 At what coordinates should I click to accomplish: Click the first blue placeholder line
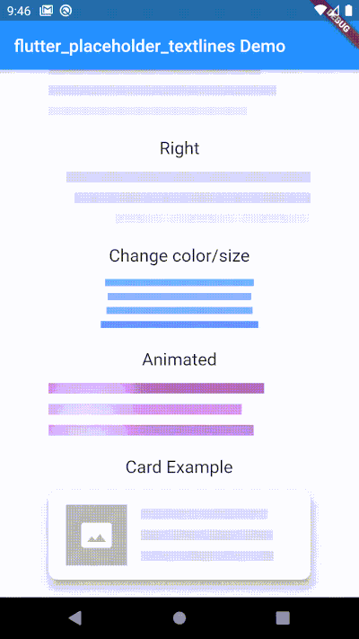point(179,282)
